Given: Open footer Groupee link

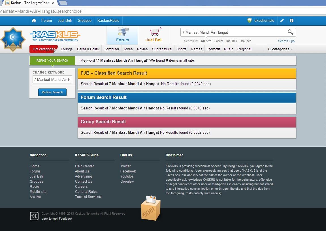Looking at the screenshot, I should click(36, 182).
